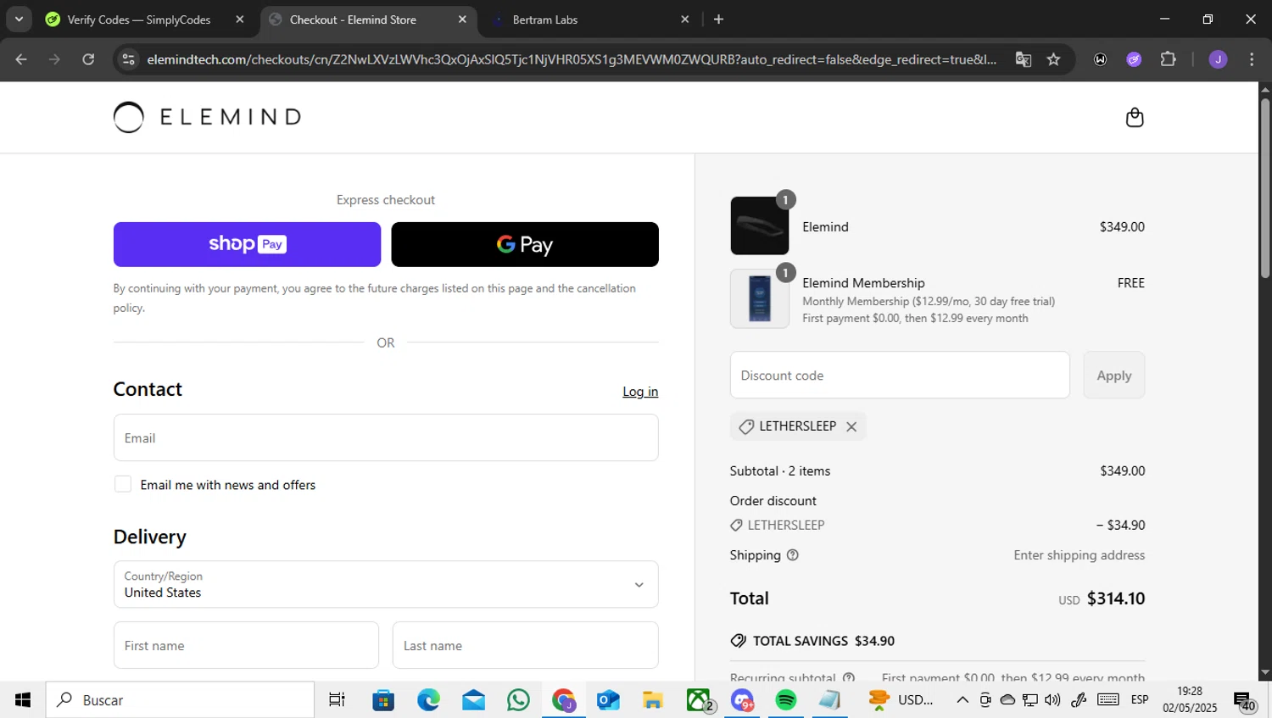Close the Bertram Labs tab
The width and height of the screenshot is (1272, 718).
tap(685, 19)
